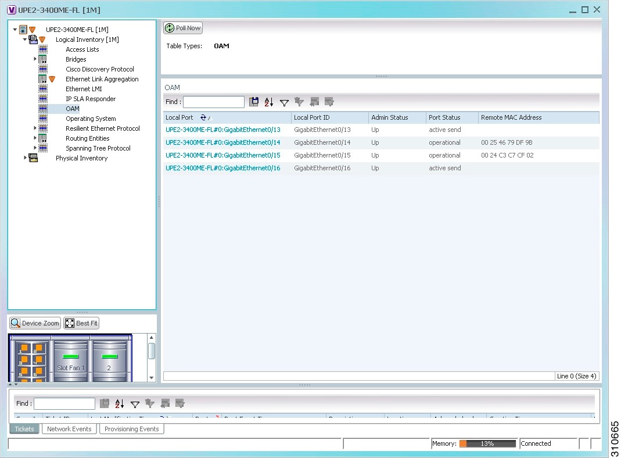Click the Access Lists table icon
The image size is (621, 458).
tap(43, 49)
